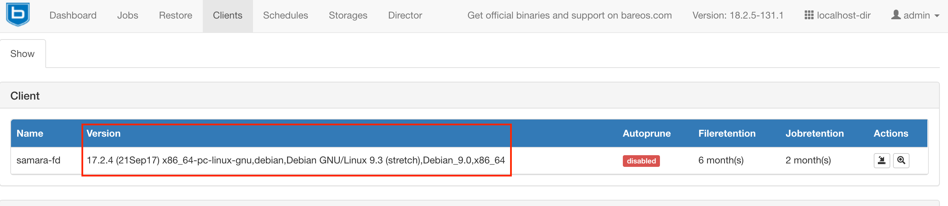Open the admin dropdown caret

pyautogui.click(x=937, y=16)
